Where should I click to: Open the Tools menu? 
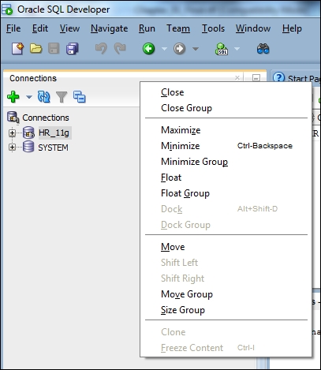[213, 28]
